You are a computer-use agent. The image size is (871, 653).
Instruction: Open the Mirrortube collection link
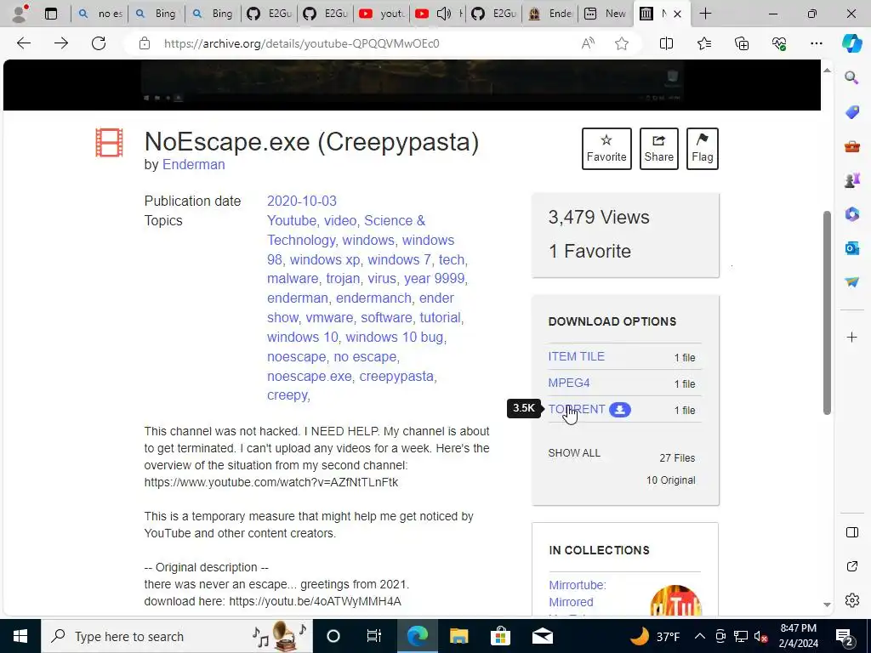click(578, 593)
